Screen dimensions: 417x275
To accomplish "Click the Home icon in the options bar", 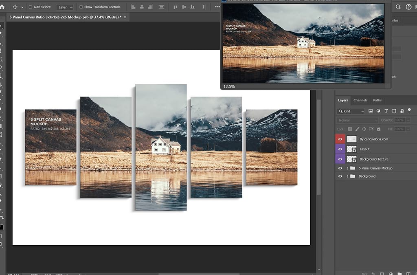I will [2, 7].
